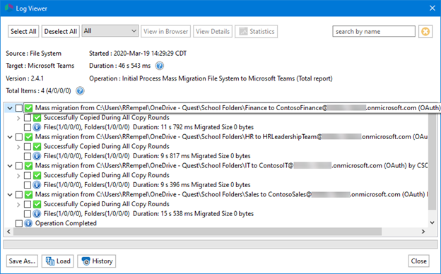Click the green check icon on Finance migration row
Screen dimensions: 441x274
point(28,108)
